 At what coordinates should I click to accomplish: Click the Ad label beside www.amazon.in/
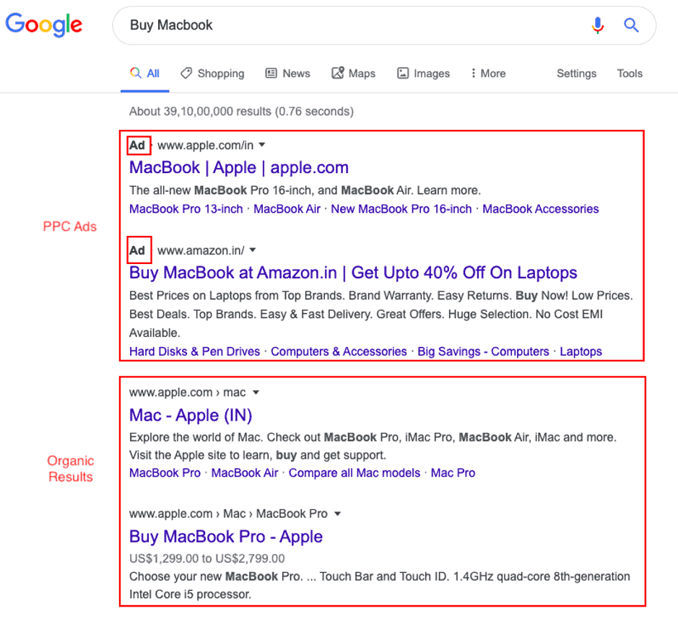[137, 250]
